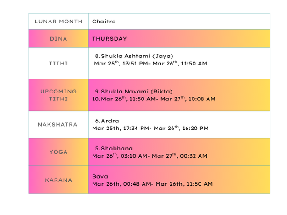Click the KARANA row label
Image resolution: width=287 pixels, height=215 pixels.
[x=58, y=180]
